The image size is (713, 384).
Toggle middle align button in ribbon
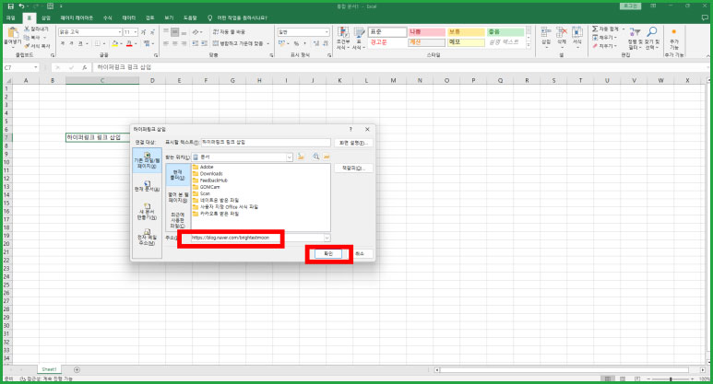click(x=175, y=32)
